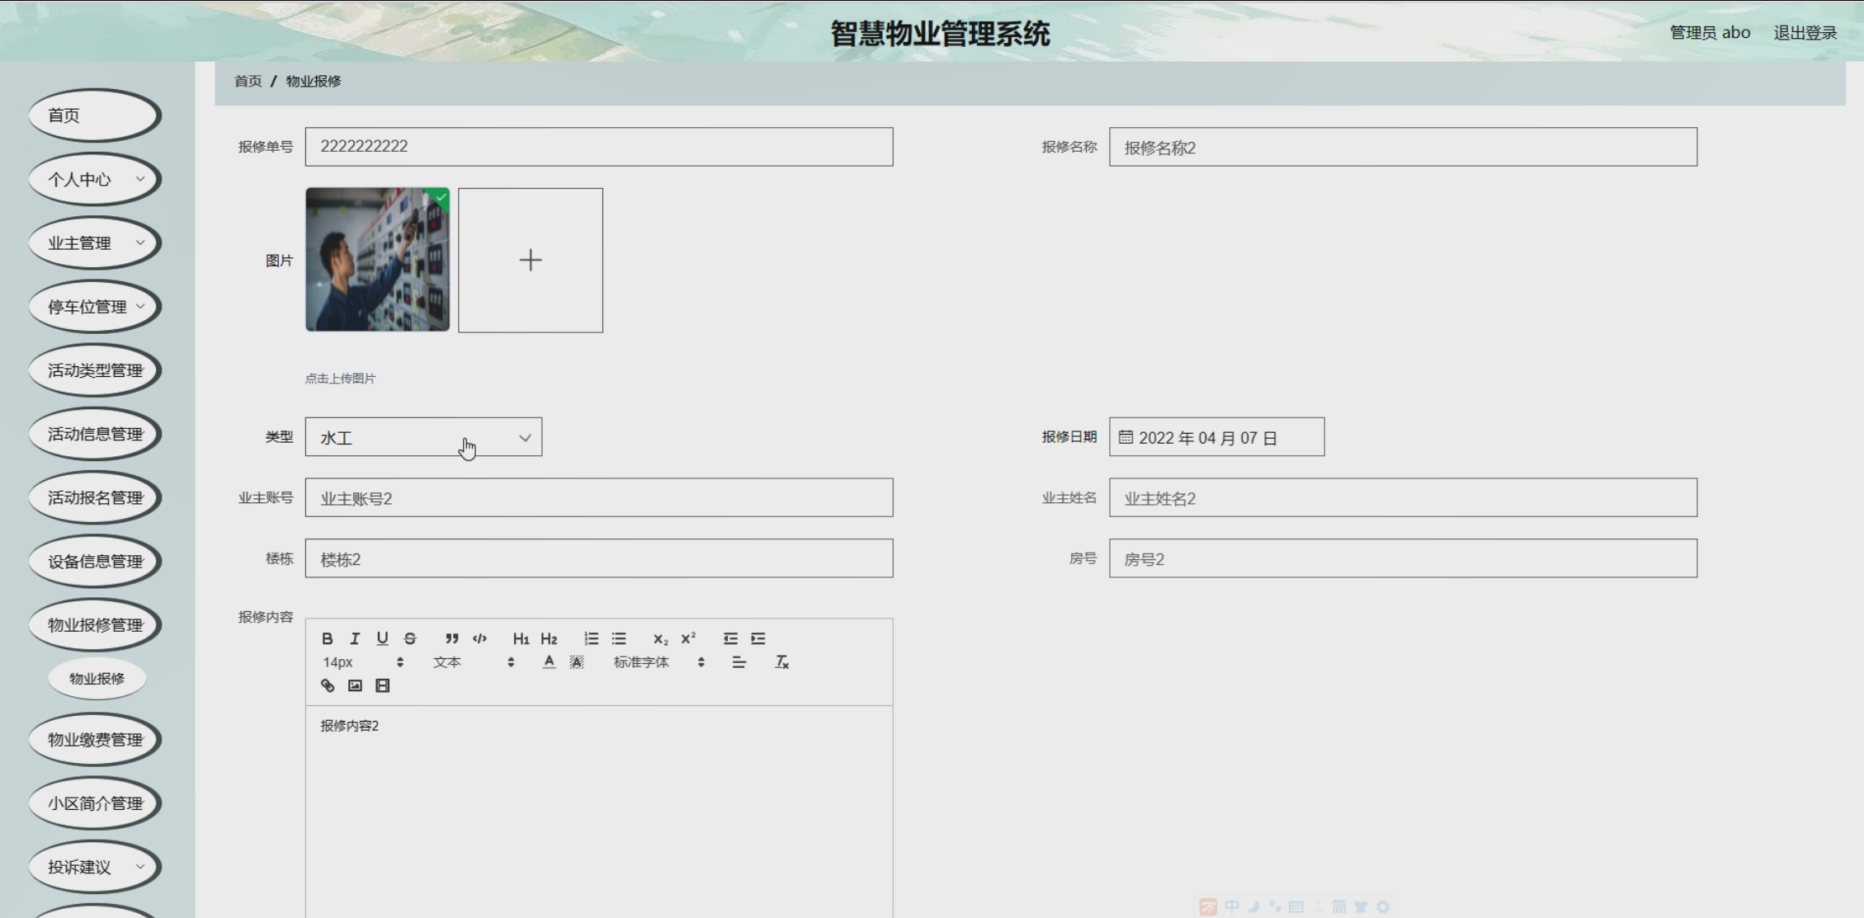Apply superscript formatting

click(688, 638)
